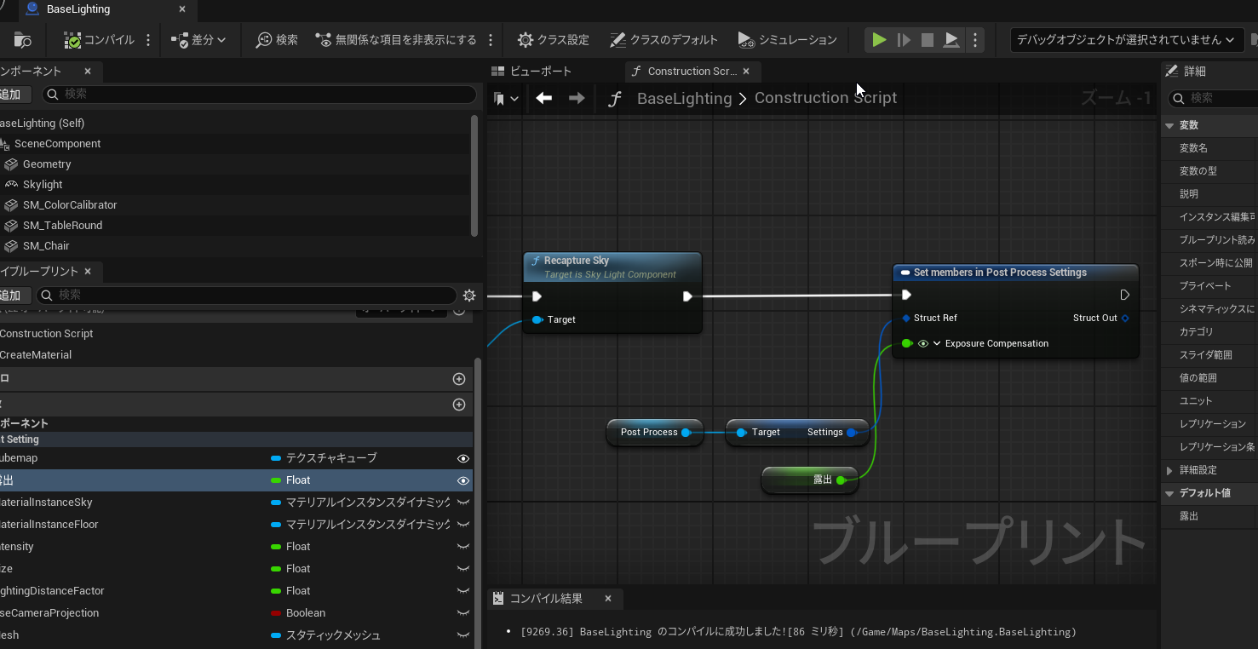Open Construction Script in function list
This screenshot has height=649, width=1258.
(x=47, y=334)
